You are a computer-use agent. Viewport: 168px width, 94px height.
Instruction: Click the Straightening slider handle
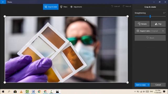150,16
